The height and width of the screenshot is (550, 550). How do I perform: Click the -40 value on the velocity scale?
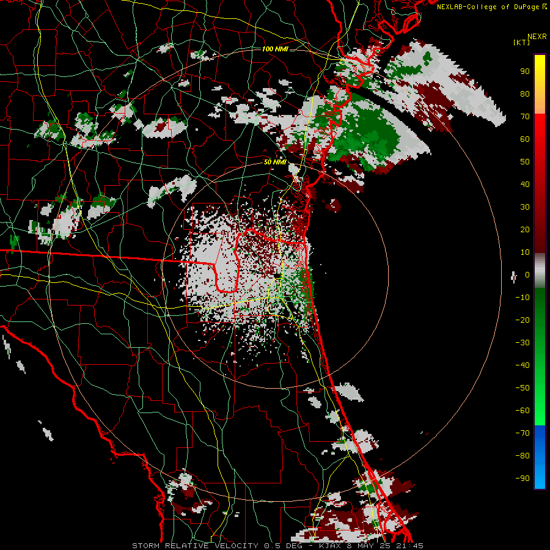(x=522, y=365)
